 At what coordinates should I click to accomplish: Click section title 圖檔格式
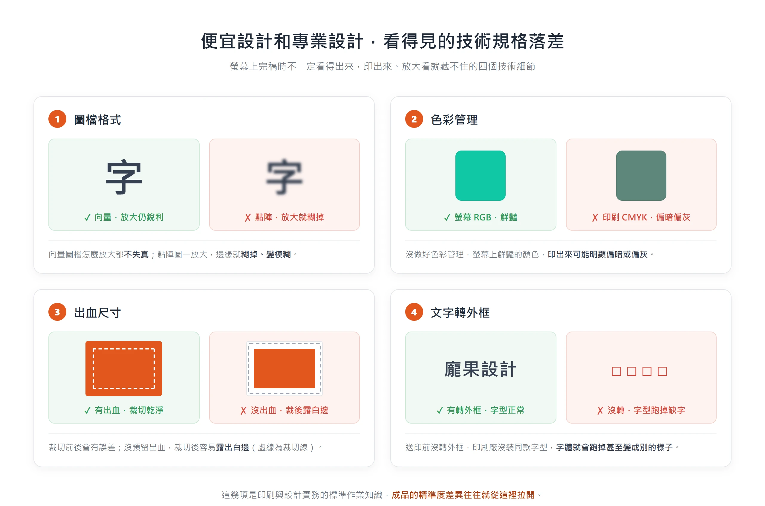point(97,120)
